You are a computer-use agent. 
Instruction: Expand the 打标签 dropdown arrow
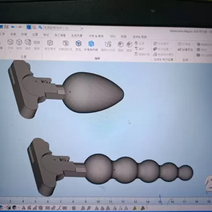[x=192, y=44]
